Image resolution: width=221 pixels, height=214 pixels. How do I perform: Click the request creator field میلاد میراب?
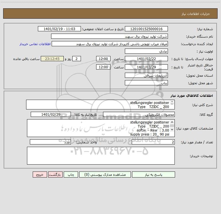tap(110, 44)
